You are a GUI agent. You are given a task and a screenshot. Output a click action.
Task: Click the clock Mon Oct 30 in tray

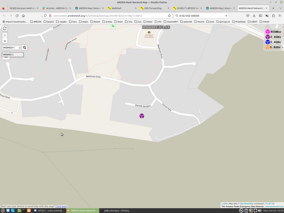(273, 211)
